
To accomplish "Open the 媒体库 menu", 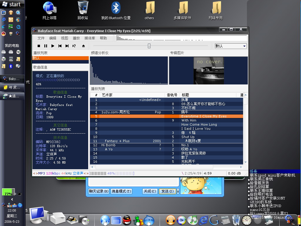I will click(90, 38).
